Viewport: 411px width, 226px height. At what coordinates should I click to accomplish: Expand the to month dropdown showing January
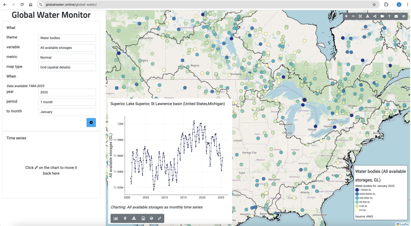pos(67,112)
